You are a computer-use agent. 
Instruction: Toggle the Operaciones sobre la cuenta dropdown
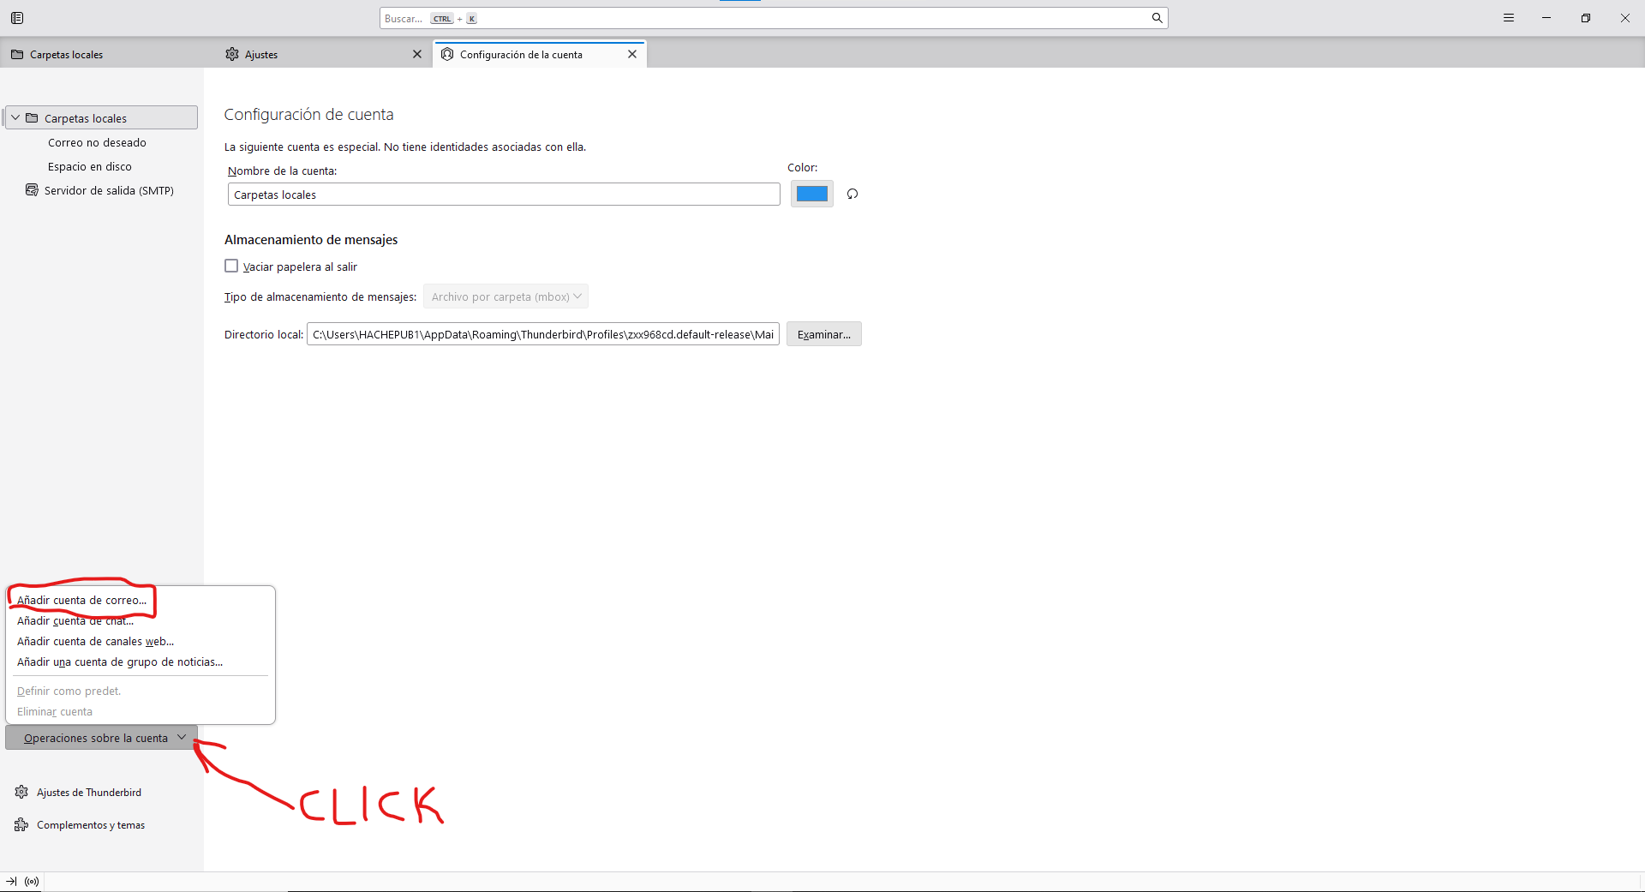(101, 738)
